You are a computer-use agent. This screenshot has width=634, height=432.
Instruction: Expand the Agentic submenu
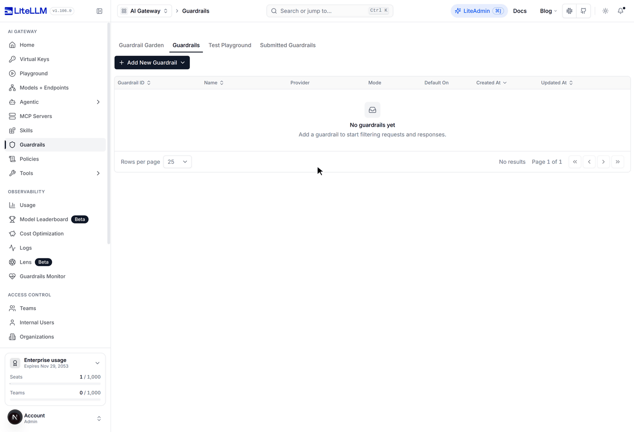[98, 102]
